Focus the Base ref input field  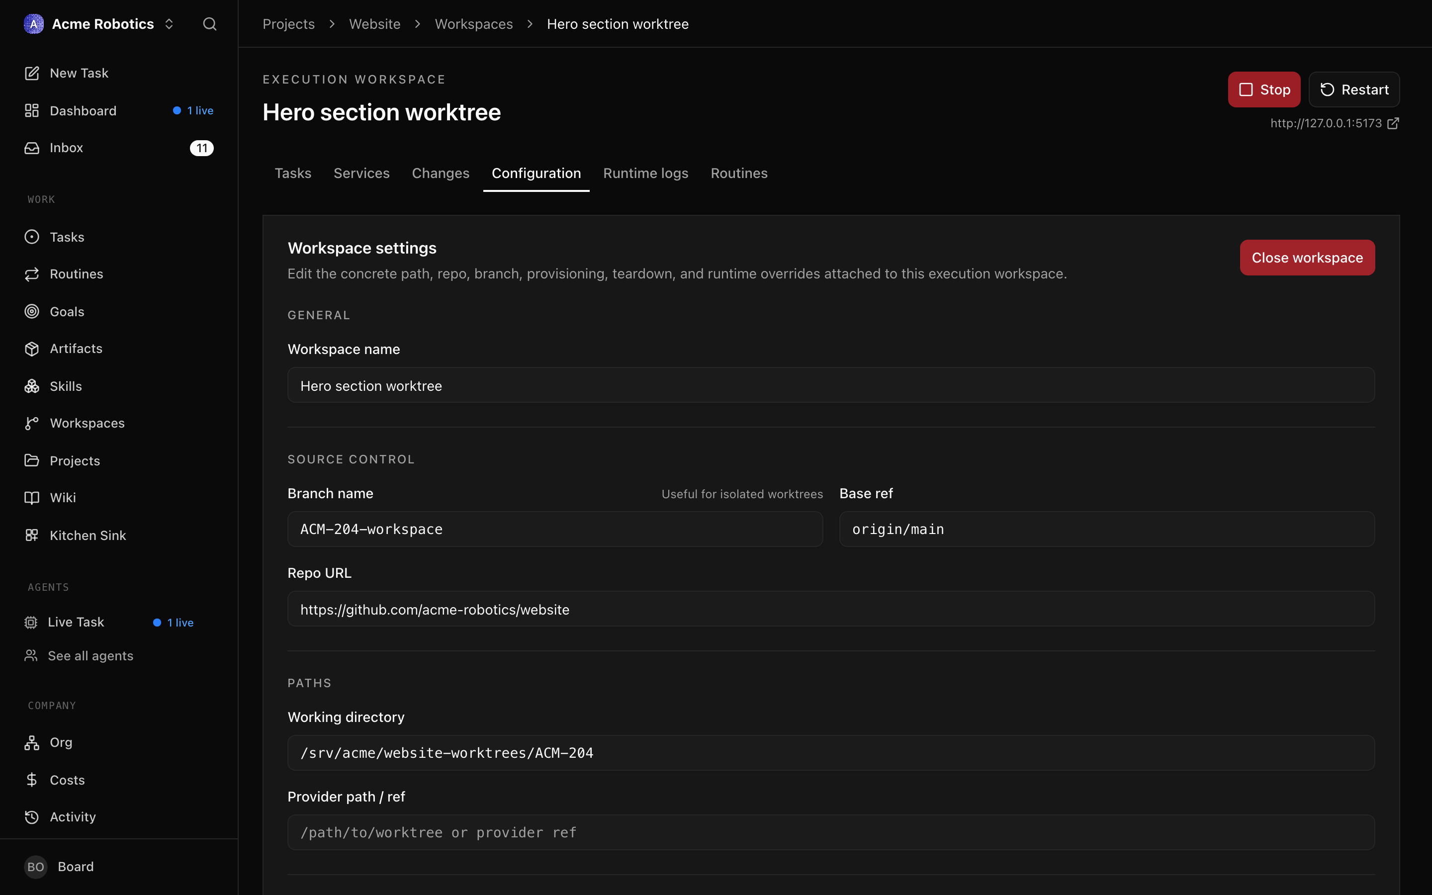click(x=1106, y=529)
